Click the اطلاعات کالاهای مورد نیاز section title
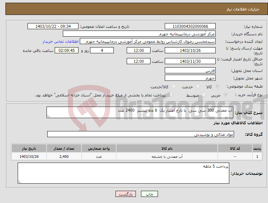This screenshot has width=268, height=203. click(238, 123)
